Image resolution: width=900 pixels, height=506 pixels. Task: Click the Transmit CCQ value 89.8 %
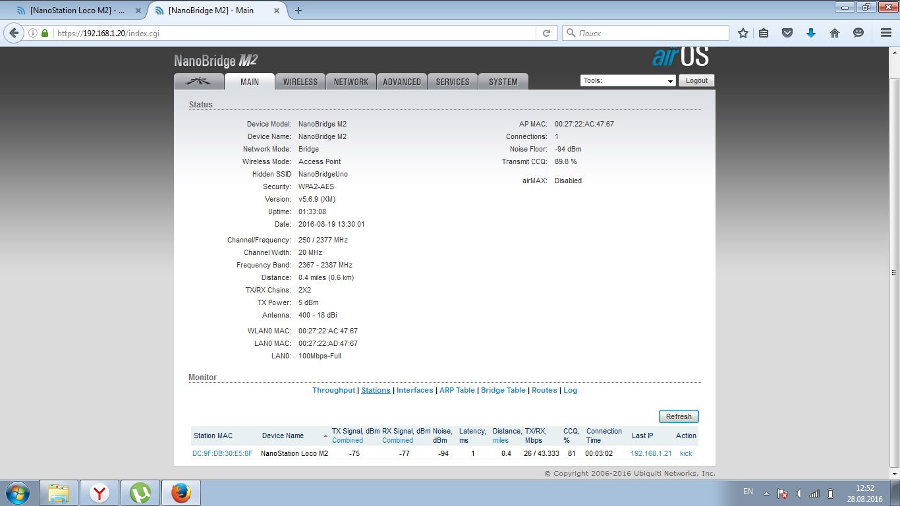pyautogui.click(x=565, y=161)
